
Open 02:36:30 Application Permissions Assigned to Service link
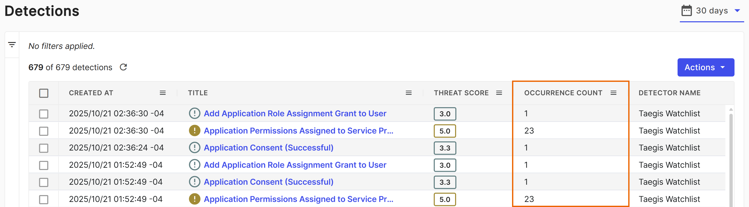[x=298, y=130]
